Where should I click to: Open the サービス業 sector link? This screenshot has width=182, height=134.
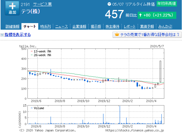tap(43, 4)
